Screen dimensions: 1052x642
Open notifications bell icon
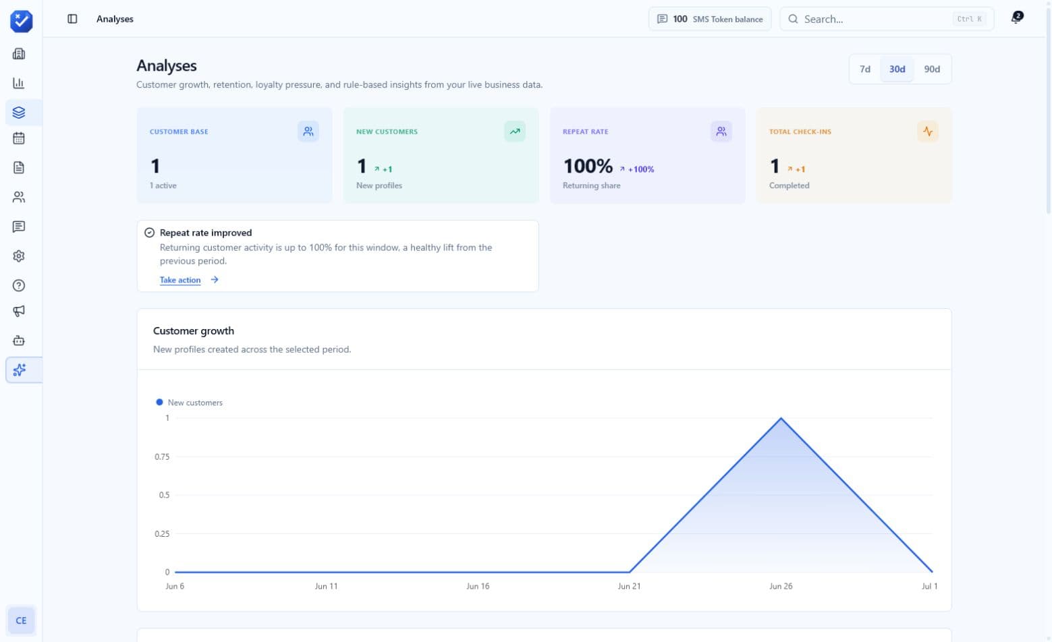tap(1016, 18)
